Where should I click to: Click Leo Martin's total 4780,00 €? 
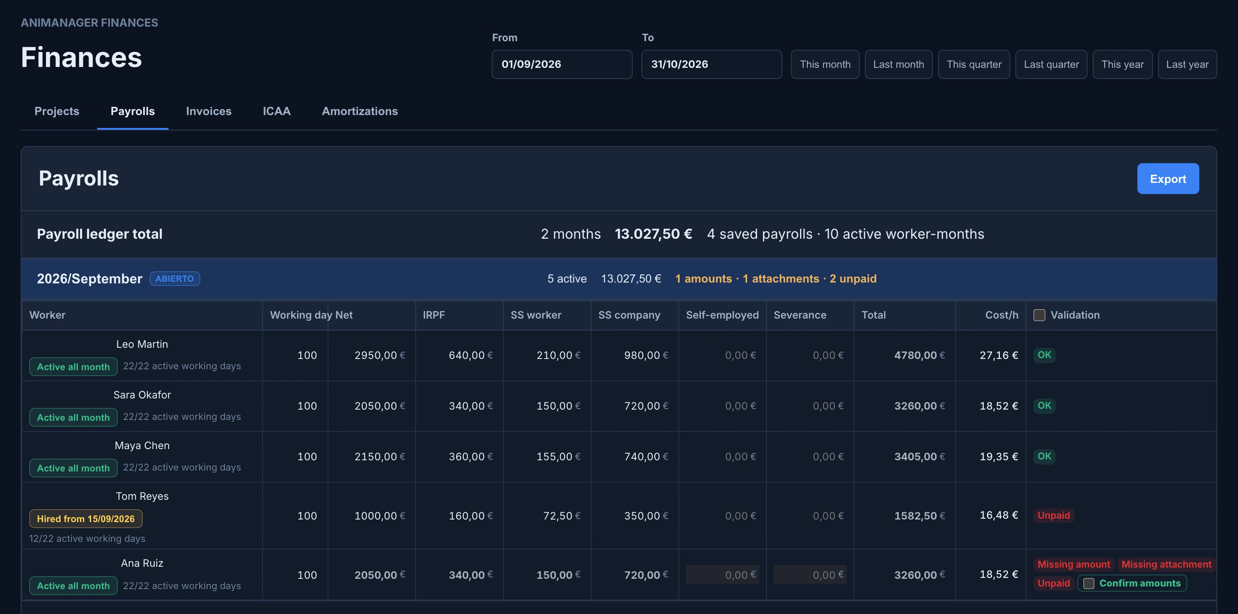(919, 355)
